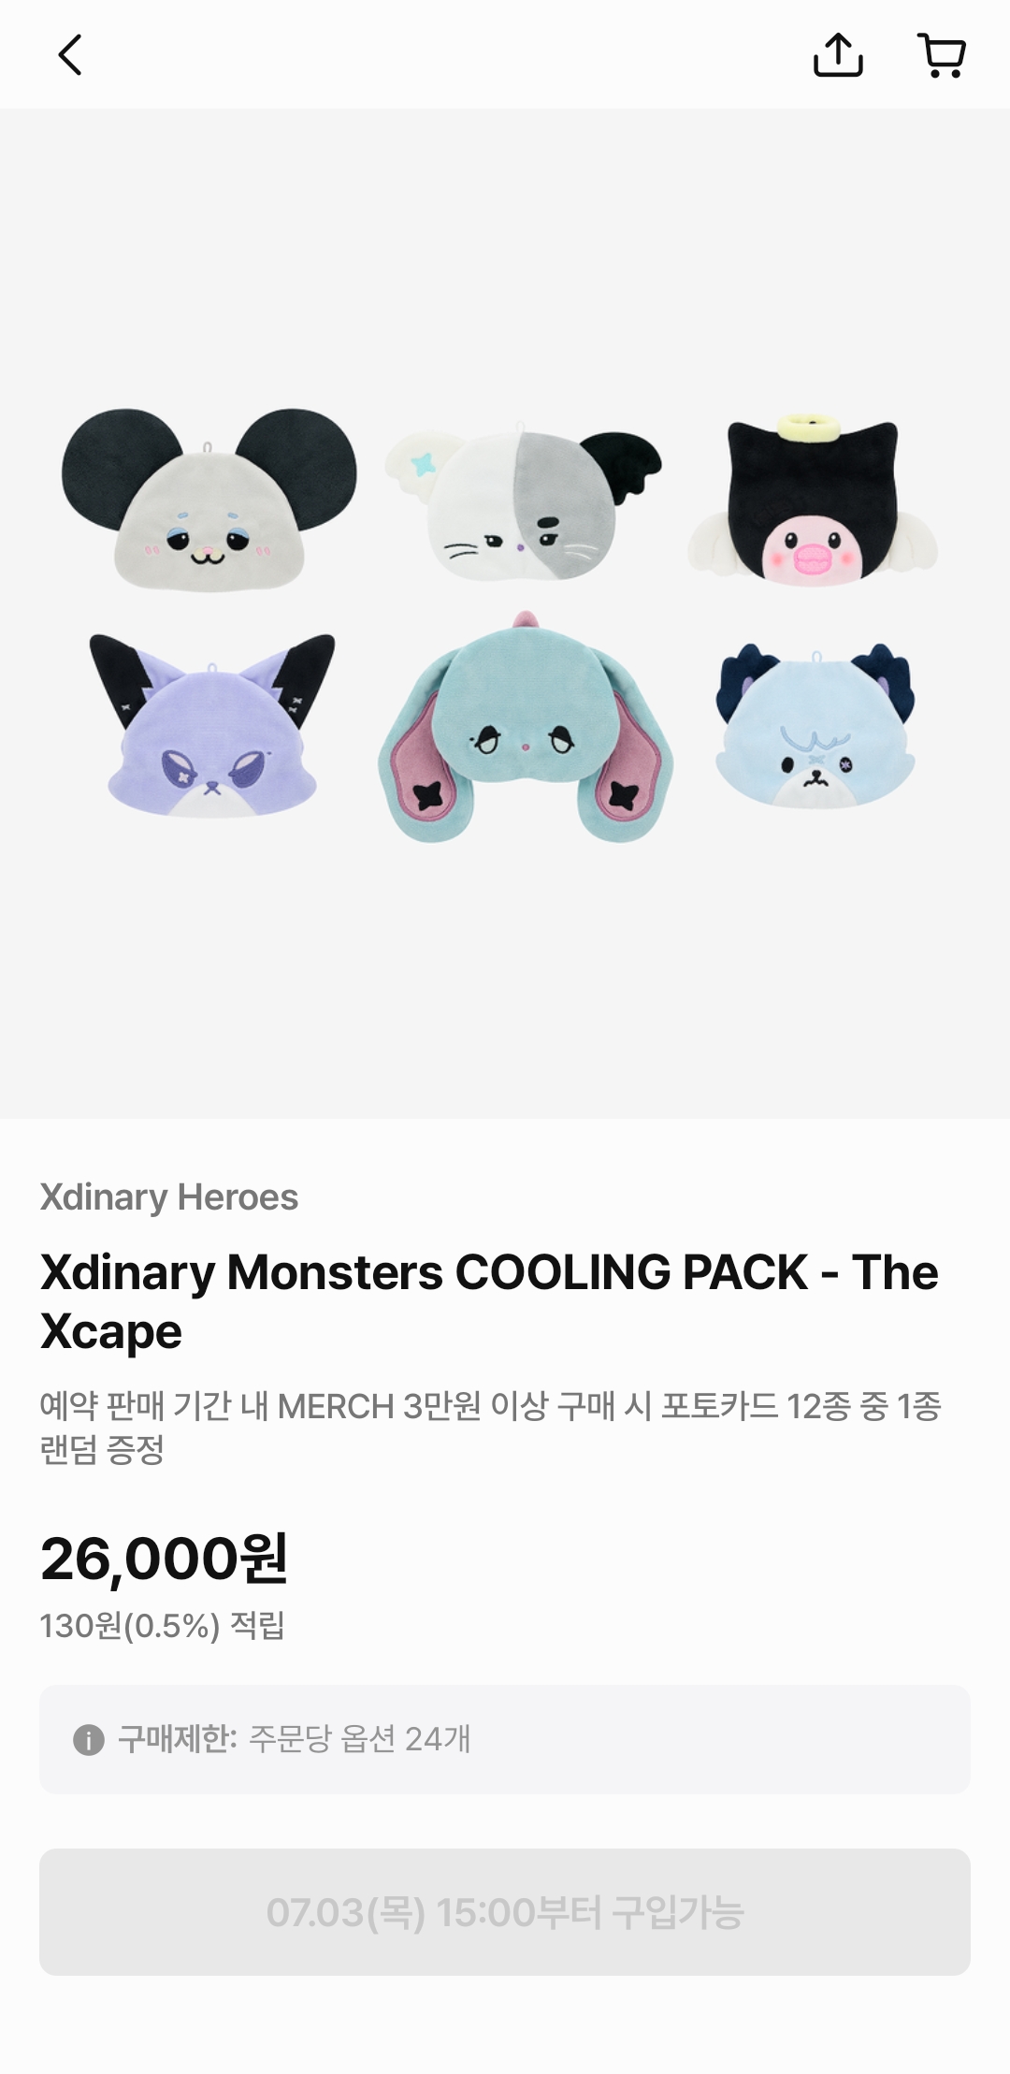Tap the 07.03(목) 15:00부터 구입가능 button
The image size is (1010, 2074).
[505, 1912]
